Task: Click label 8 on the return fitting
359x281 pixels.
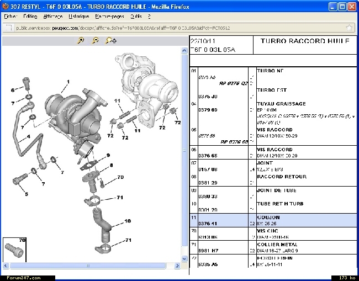Action: point(111,165)
